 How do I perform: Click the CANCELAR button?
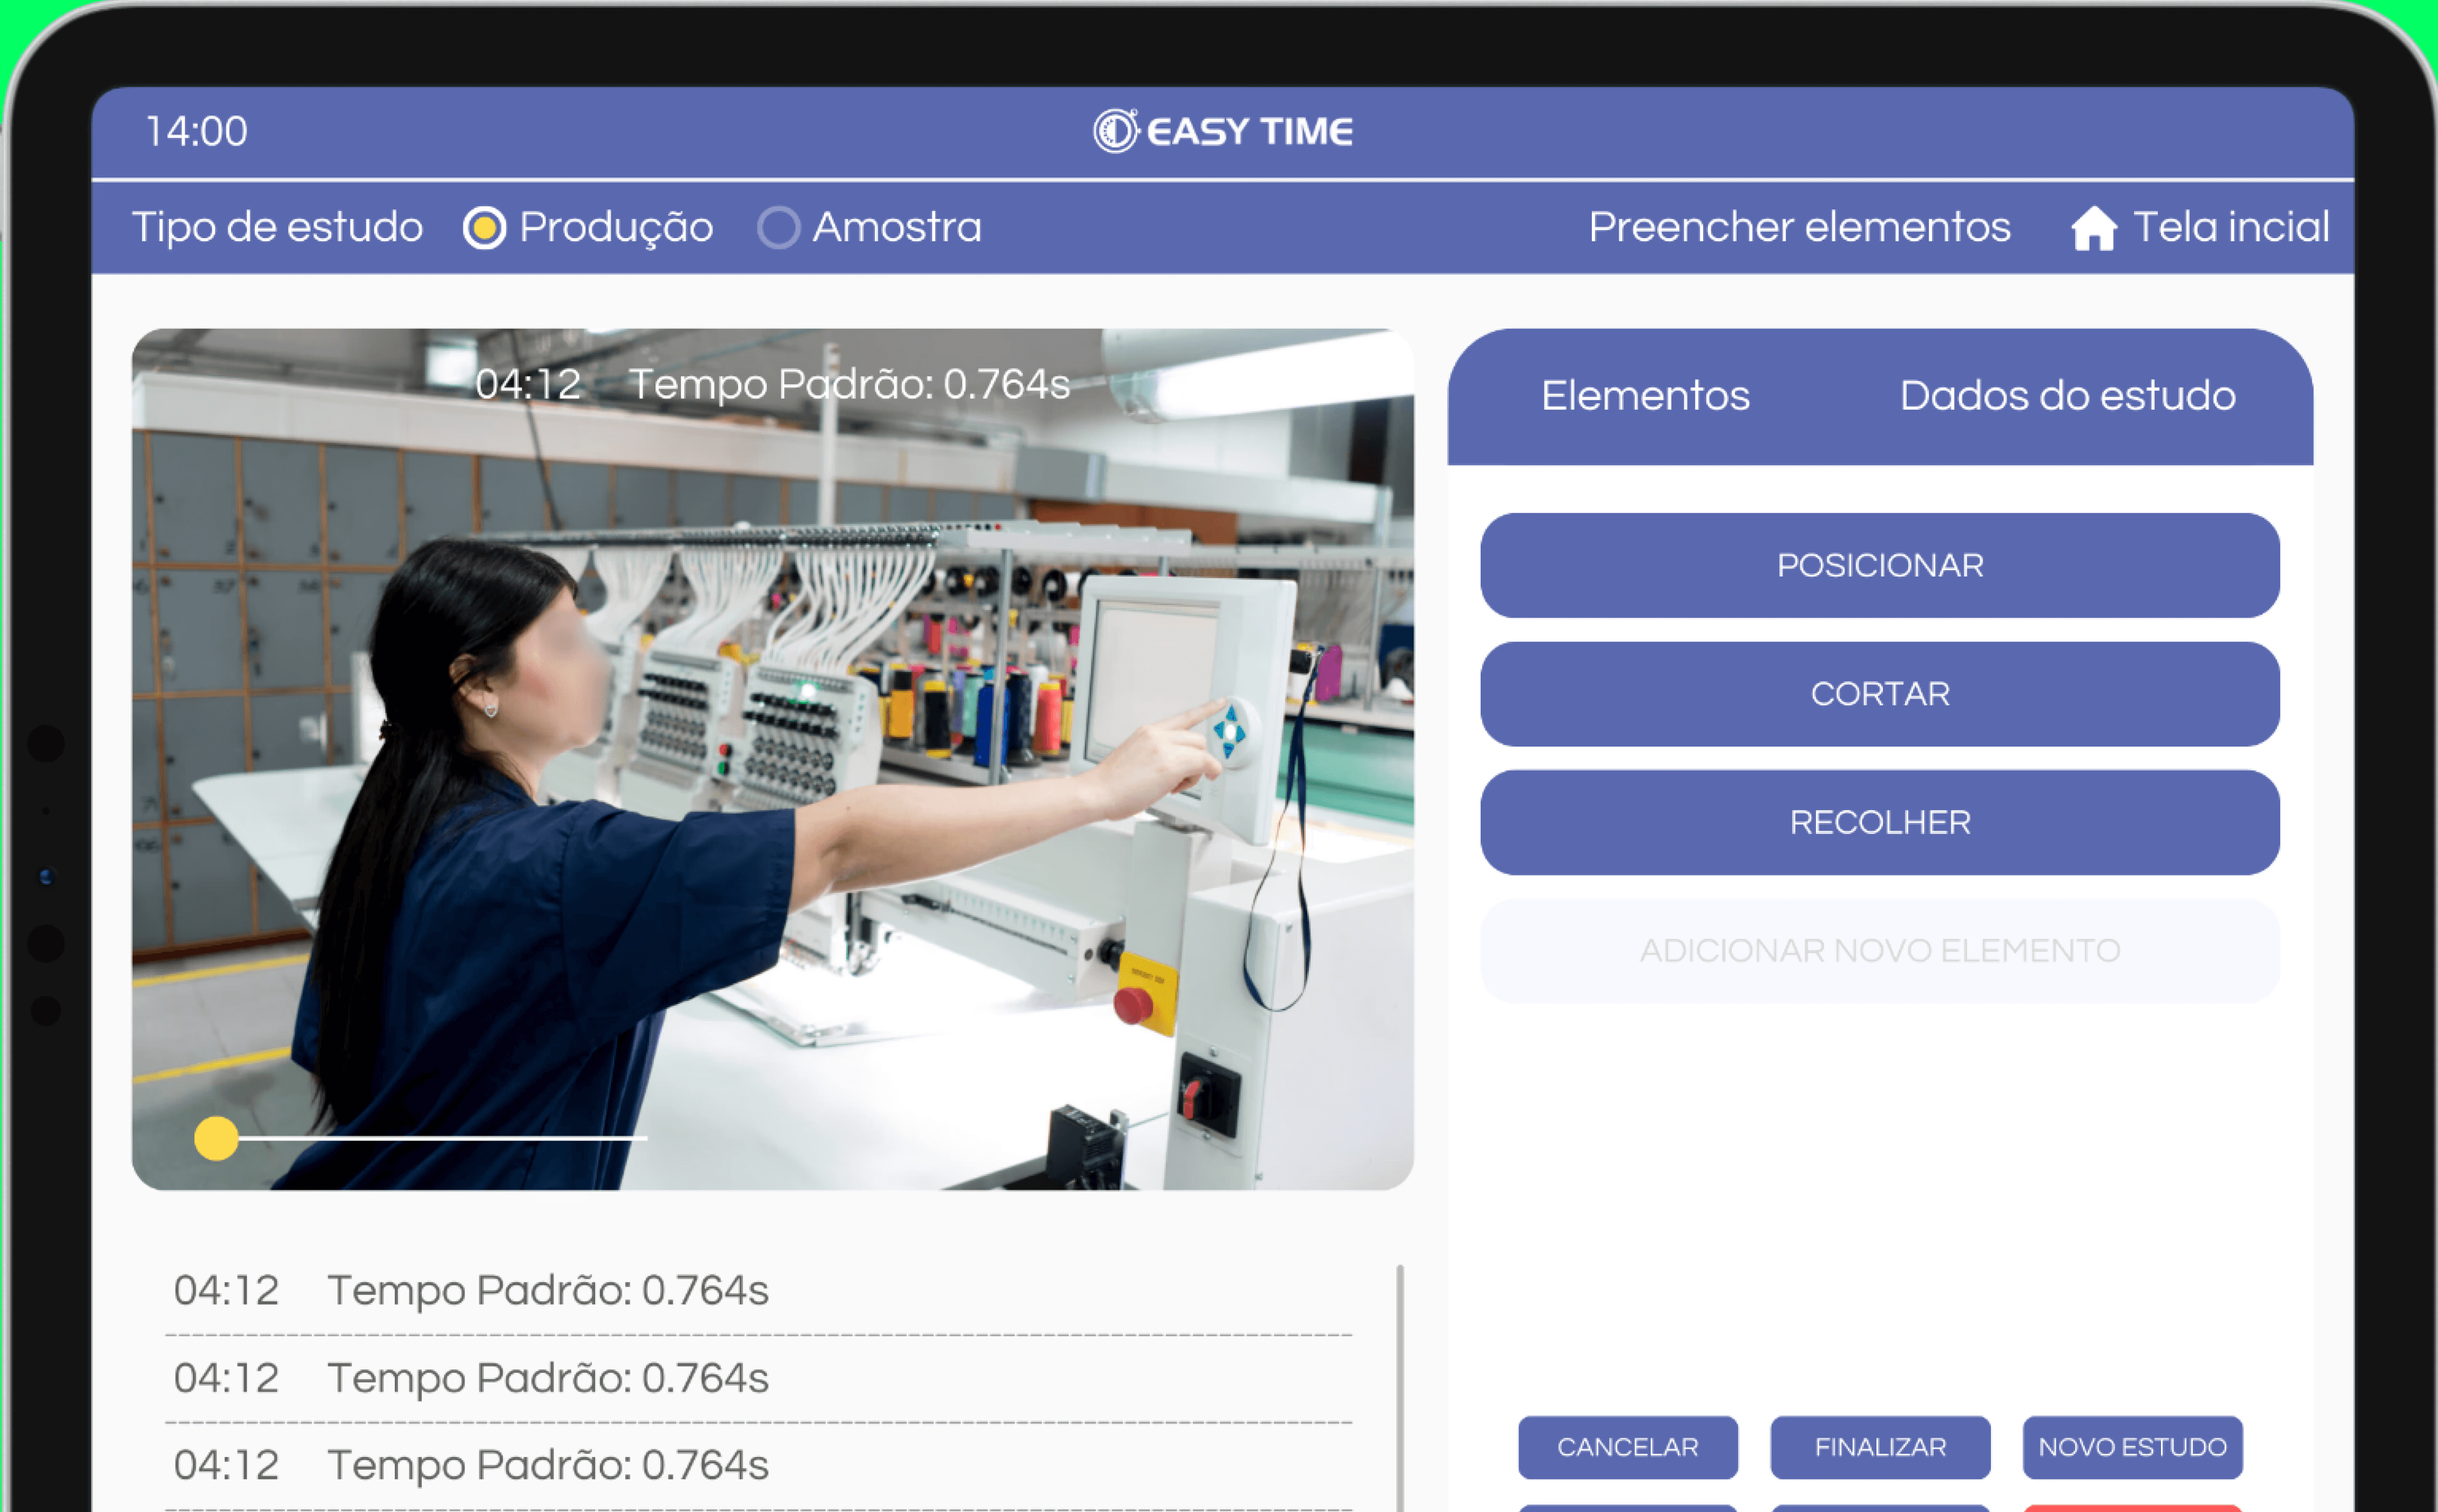pyautogui.click(x=1627, y=1447)
